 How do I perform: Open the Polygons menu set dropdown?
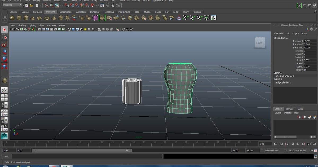[x=12, y=5]
